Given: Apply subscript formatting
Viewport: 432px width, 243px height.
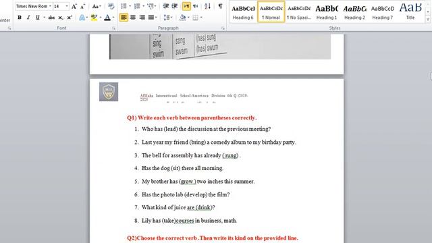Looking at the screenshot, I should tap(61, 18).
